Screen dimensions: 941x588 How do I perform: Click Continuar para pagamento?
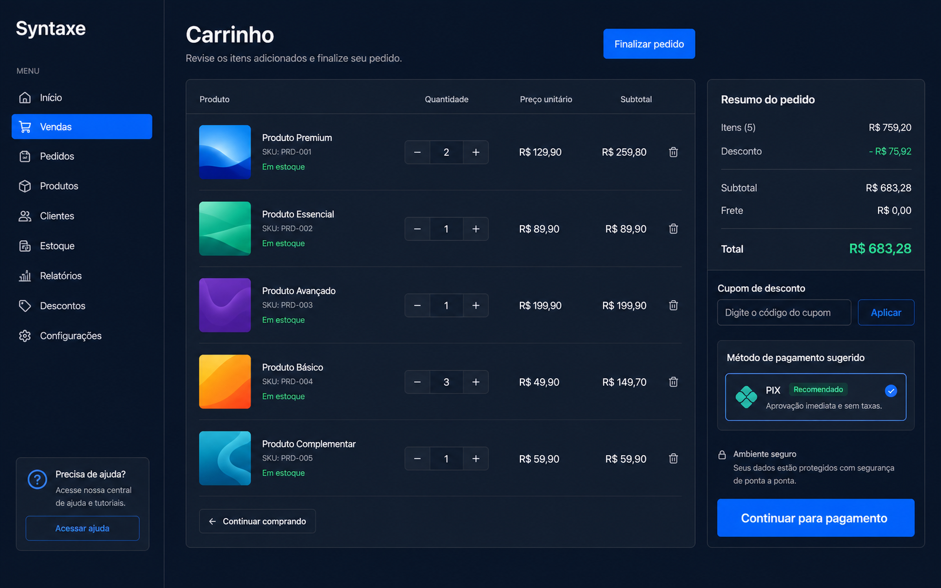click(816, 518)
